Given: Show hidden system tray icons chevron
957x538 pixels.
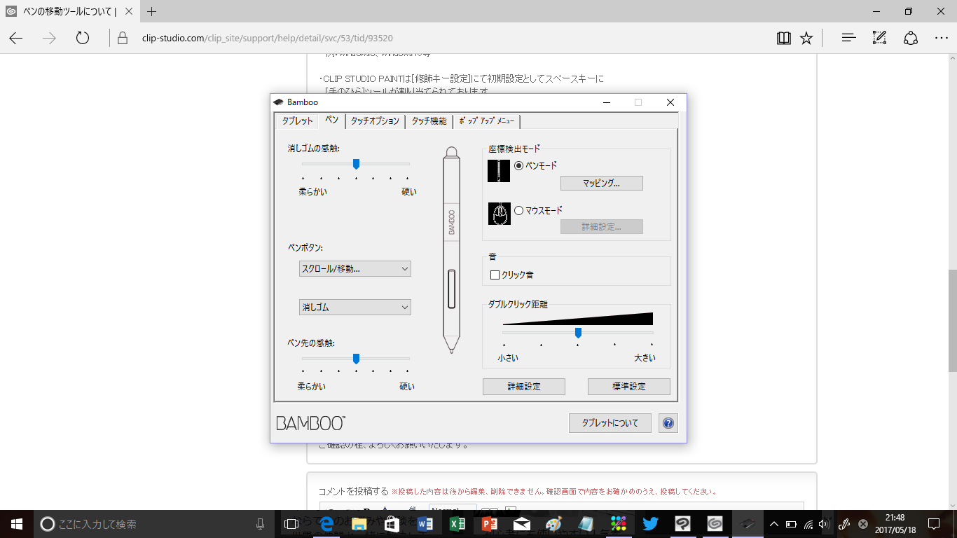Looking at the screenshot, I should pos(774,524).
